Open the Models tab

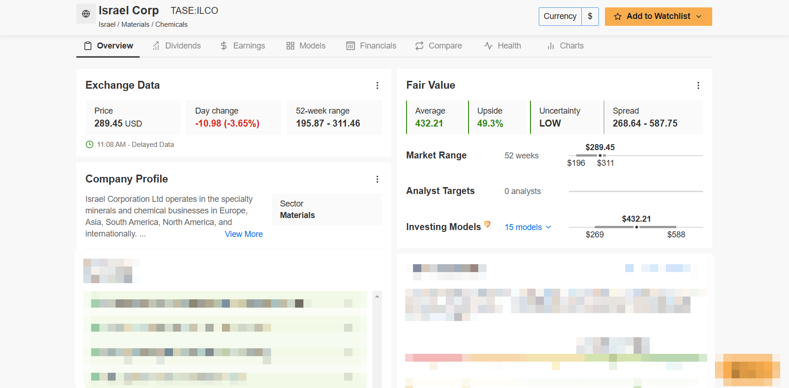tap(306, 46)
